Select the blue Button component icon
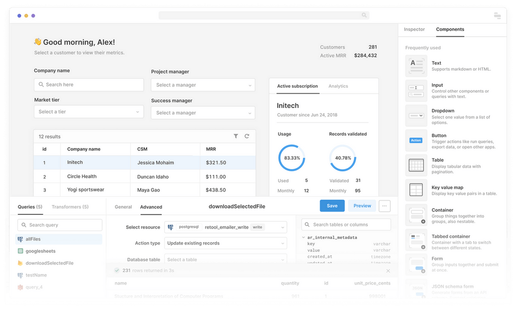Screen dimensions: 516x309 click(417, 140)
